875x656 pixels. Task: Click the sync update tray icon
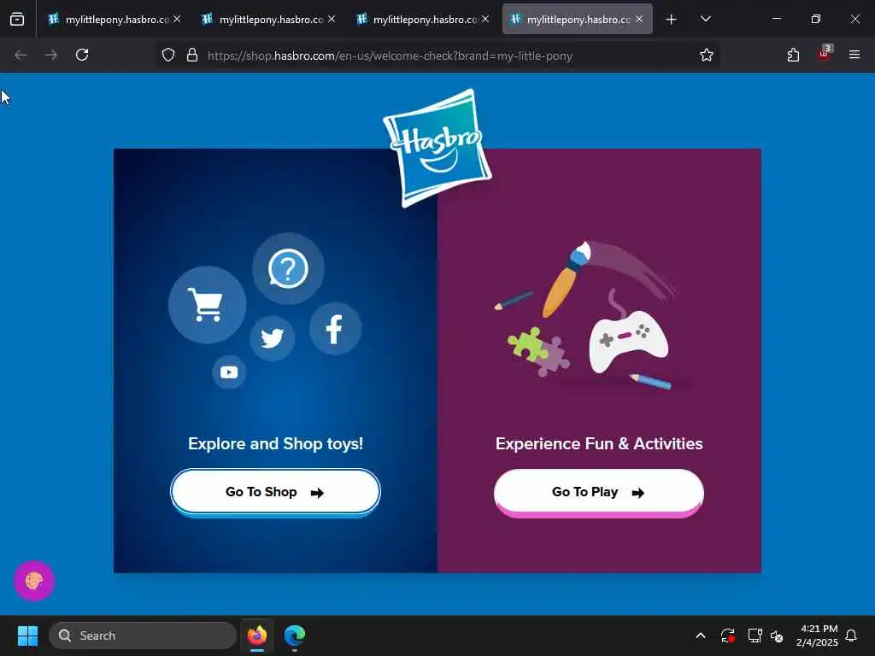coord(728,635)
